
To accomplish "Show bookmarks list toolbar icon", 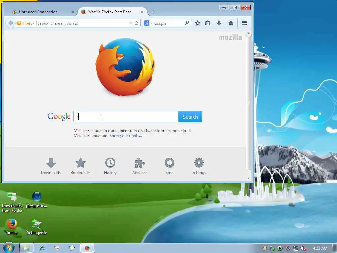I will [208, 23].
